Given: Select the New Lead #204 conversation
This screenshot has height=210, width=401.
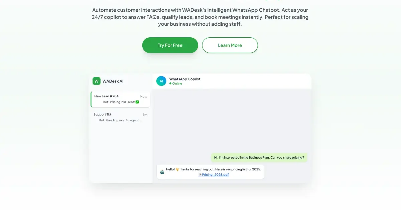Looking at the screenshot, I should tap(120, 99).
